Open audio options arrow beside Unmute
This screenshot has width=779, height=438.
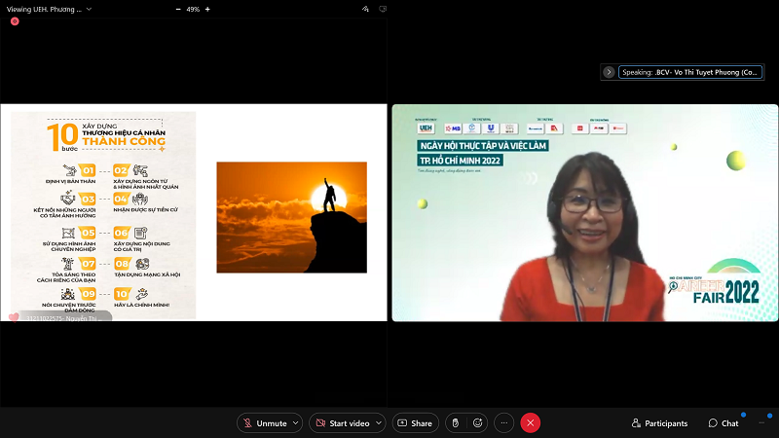(296, 423)
